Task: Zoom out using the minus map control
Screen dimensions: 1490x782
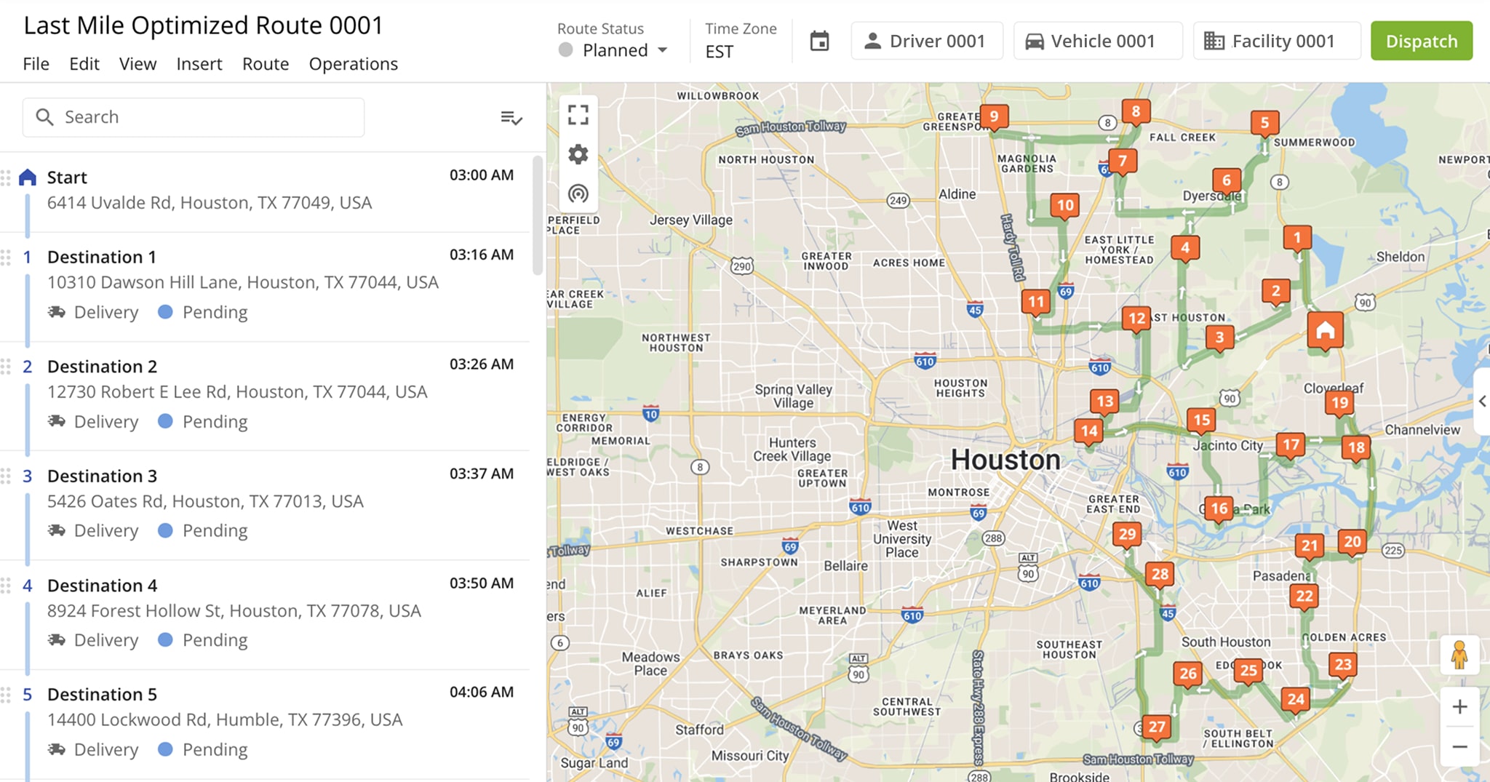Action: pos(1460,747)
